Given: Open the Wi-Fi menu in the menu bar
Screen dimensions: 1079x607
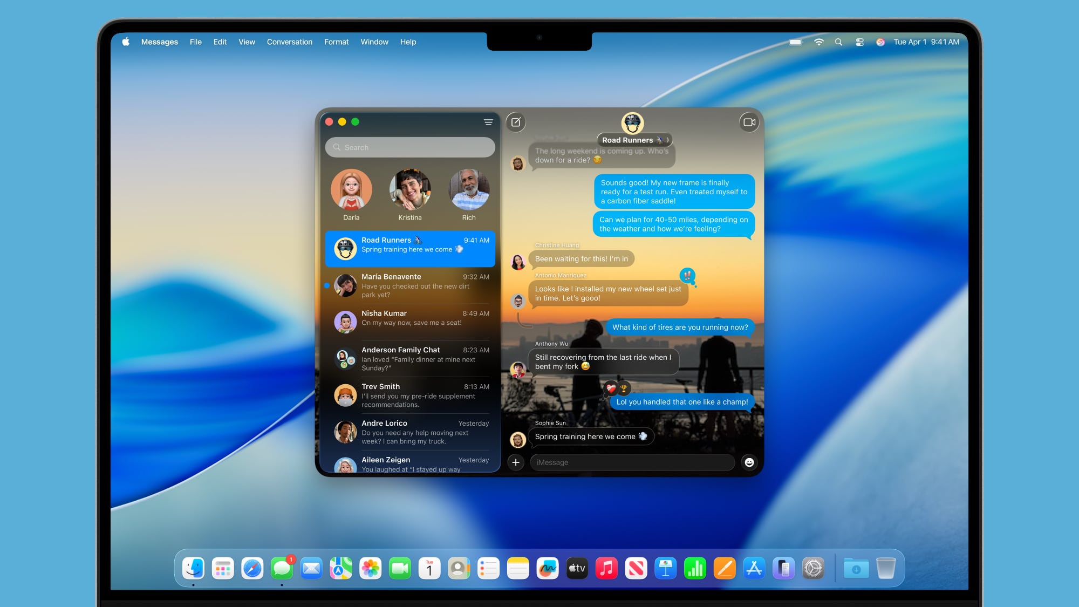Looking at the screenshot, I should click(x=819, y=42).
